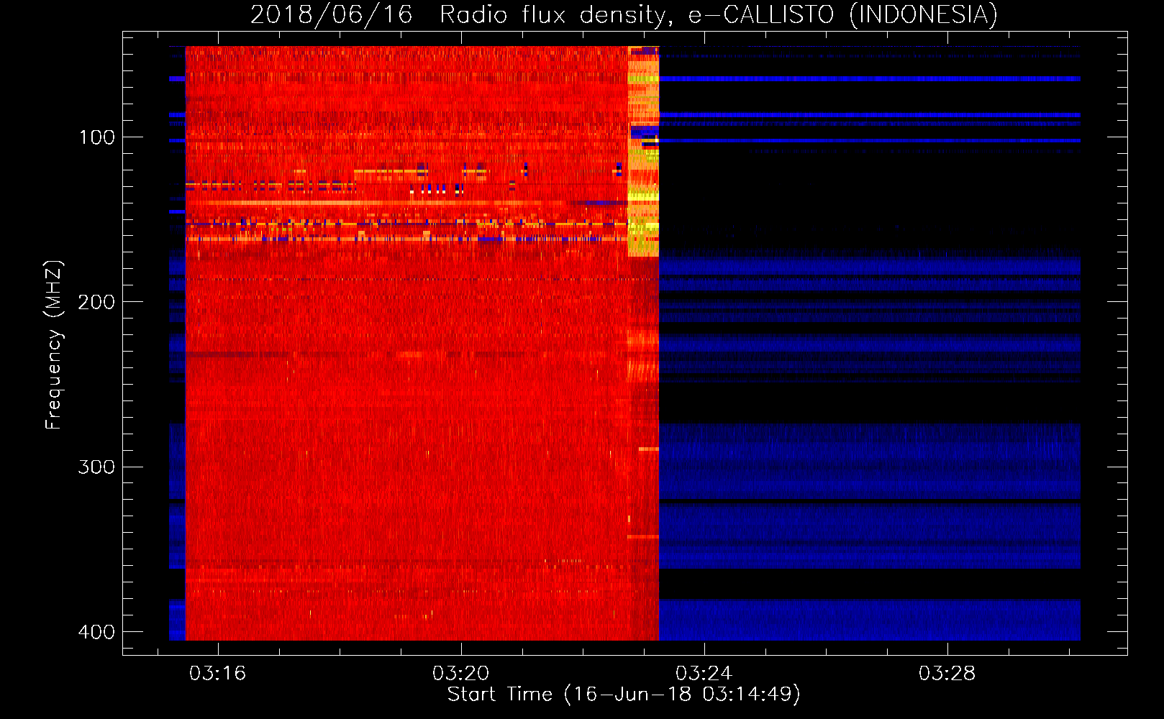
Task: Click the yellow burst column near 03:23
Action: (643, 152)
